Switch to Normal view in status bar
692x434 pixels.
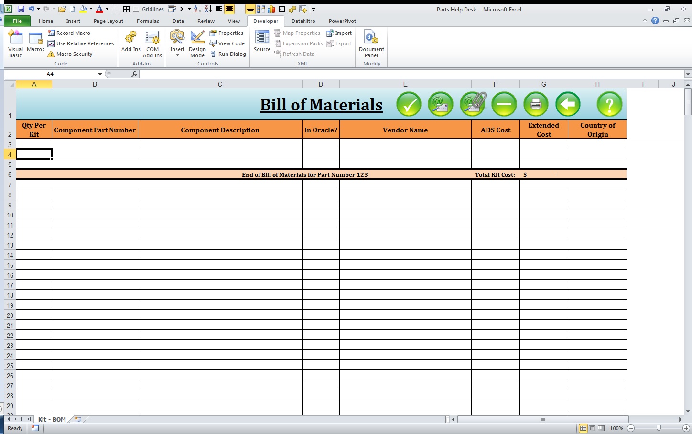coord(583,428)
